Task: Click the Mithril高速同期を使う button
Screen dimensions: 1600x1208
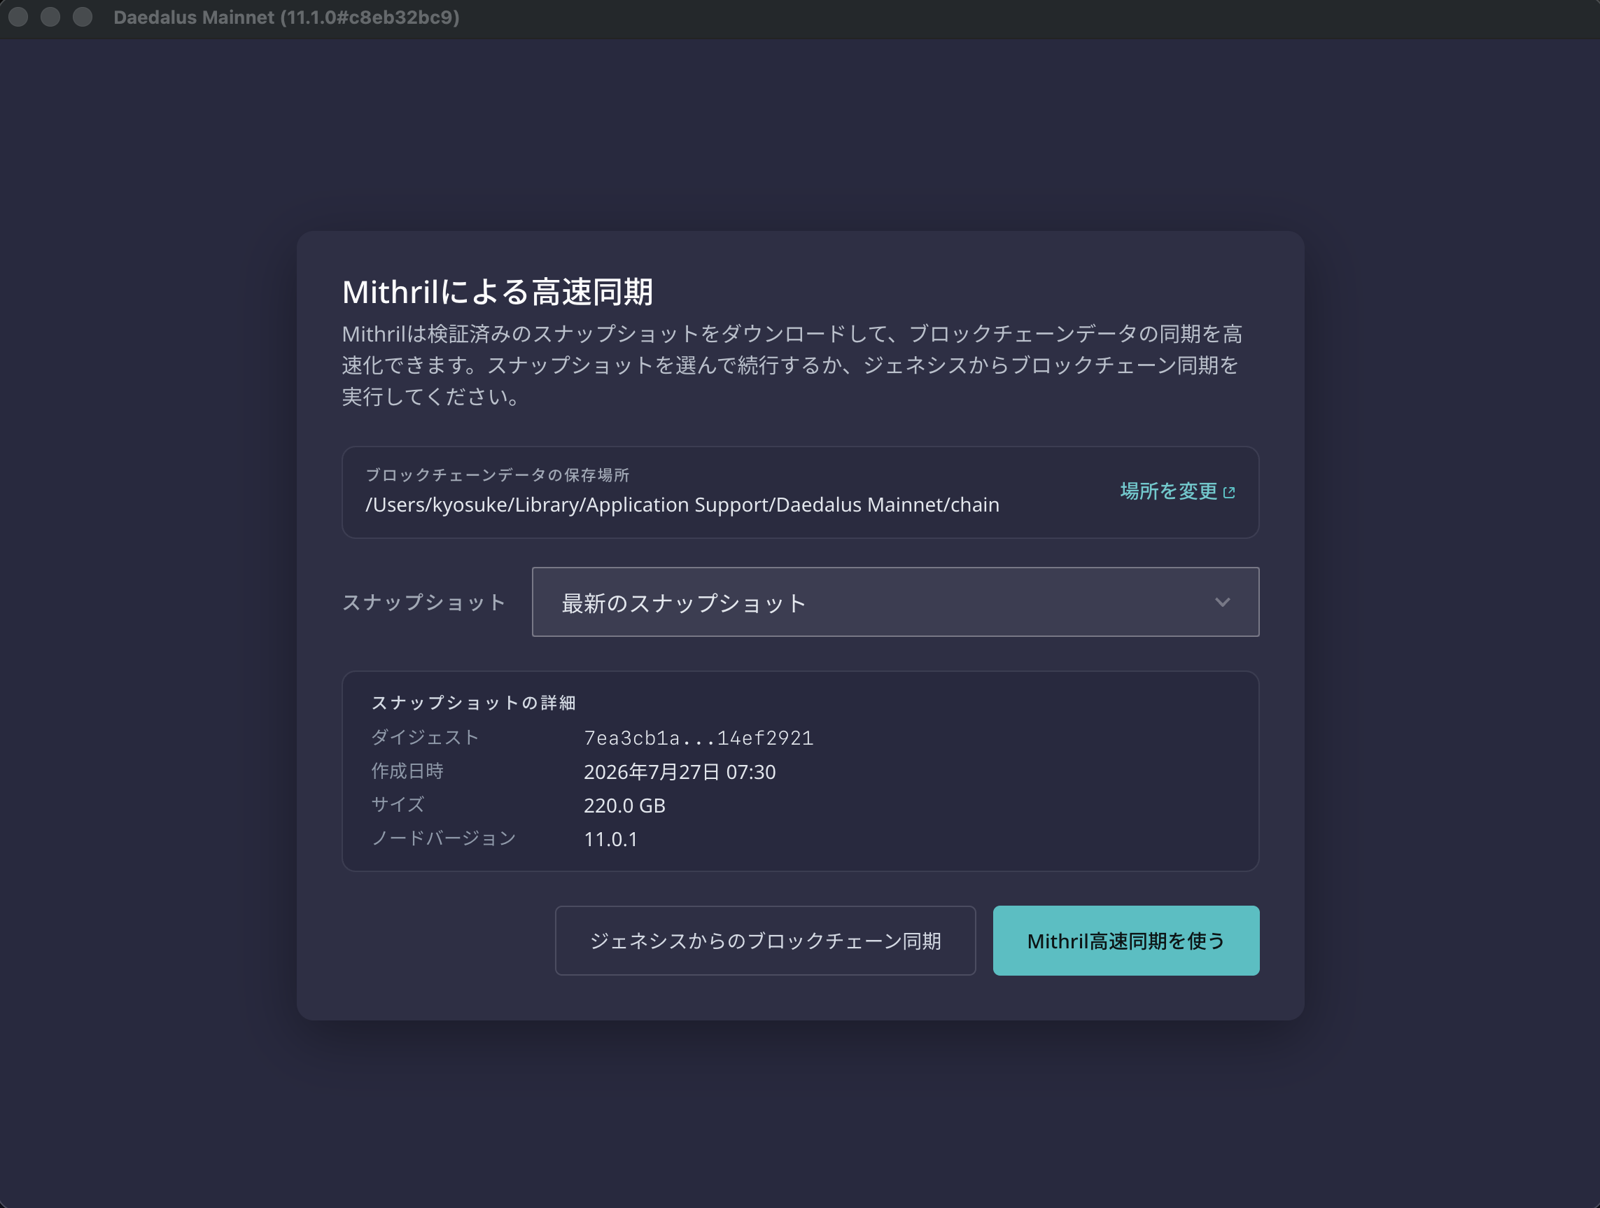Action: pos(1125,941)
